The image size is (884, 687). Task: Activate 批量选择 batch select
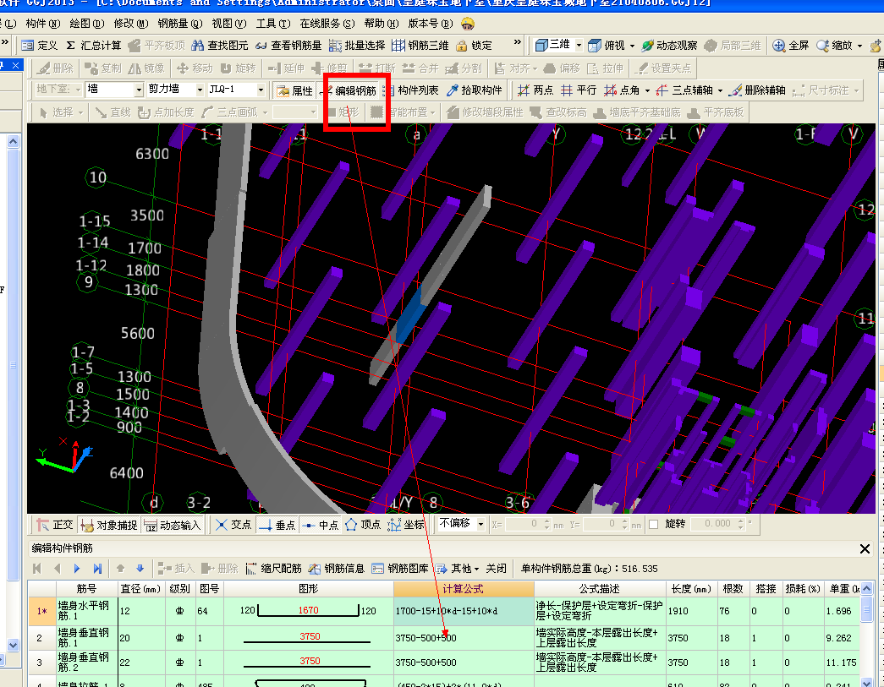click(357, 46)
